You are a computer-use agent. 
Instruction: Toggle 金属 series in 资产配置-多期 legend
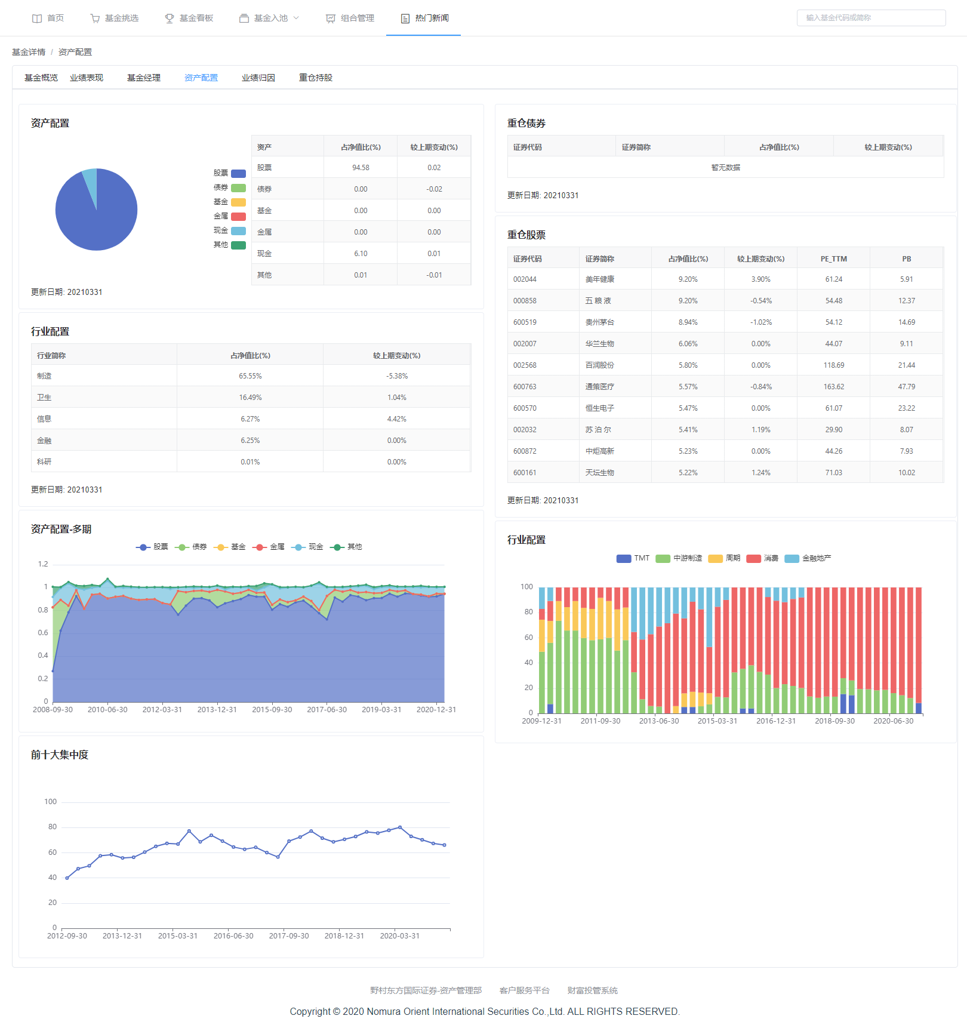269,547
